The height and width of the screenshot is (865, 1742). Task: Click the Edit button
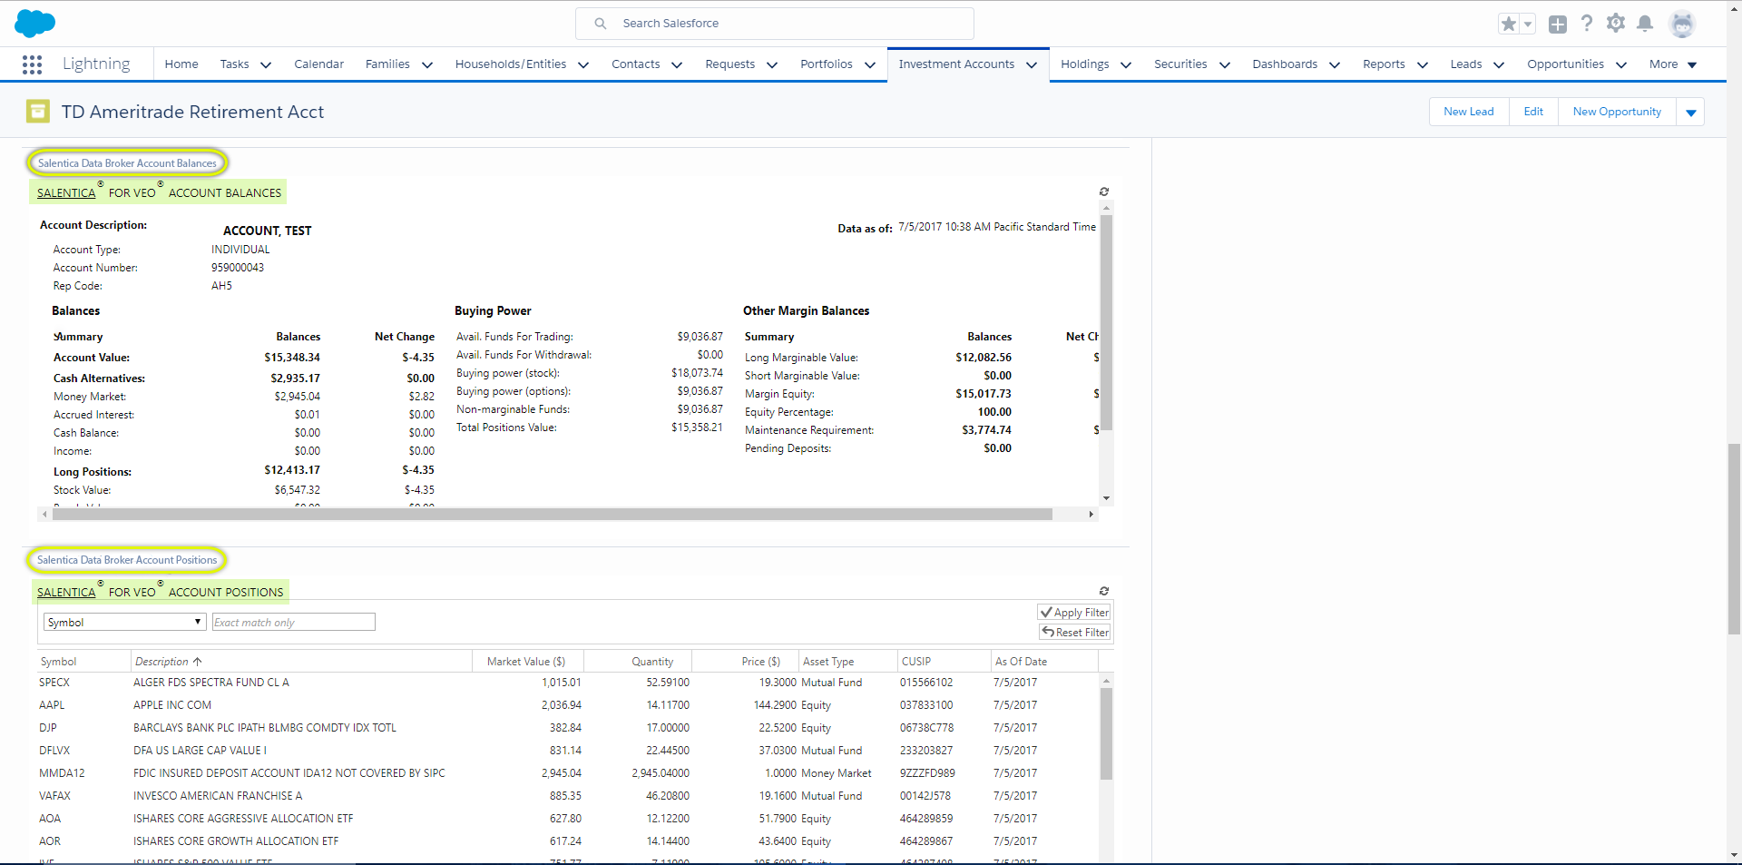click(x=1533, y=112)
